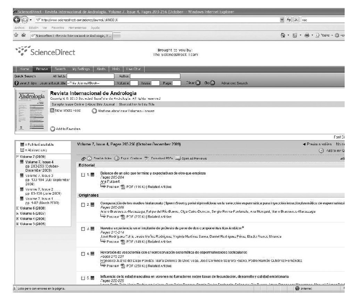Expand Volume 6 (2008) in the tree
Image resolution: width=353 pixels, height=299 pixels.
[18, 208]
